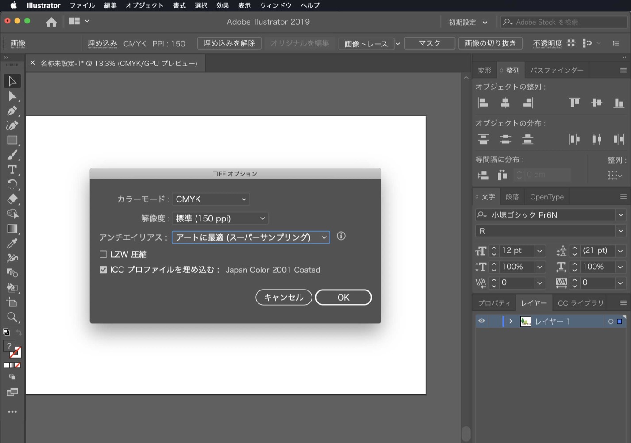The height and width of the screenshot is (443, 631).
Task: Open the Apple menu
Action: (13, 5)
